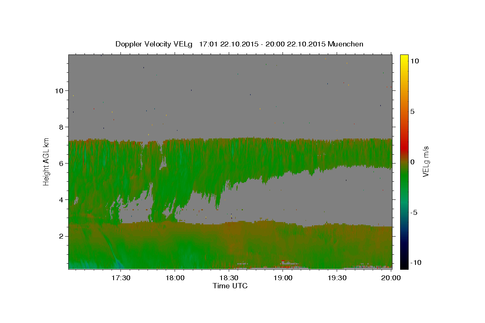Click the 'VELg m/s' colorbar title
The height and width of the screenshot is (323, 485).
(426, 161)
